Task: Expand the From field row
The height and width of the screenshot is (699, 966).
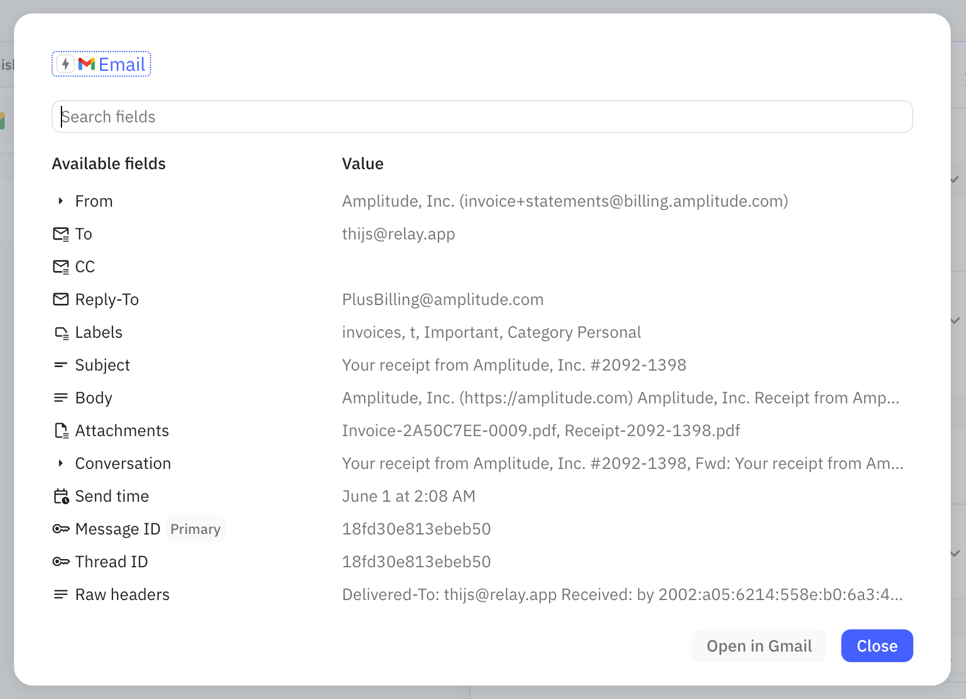Action: 60,201
